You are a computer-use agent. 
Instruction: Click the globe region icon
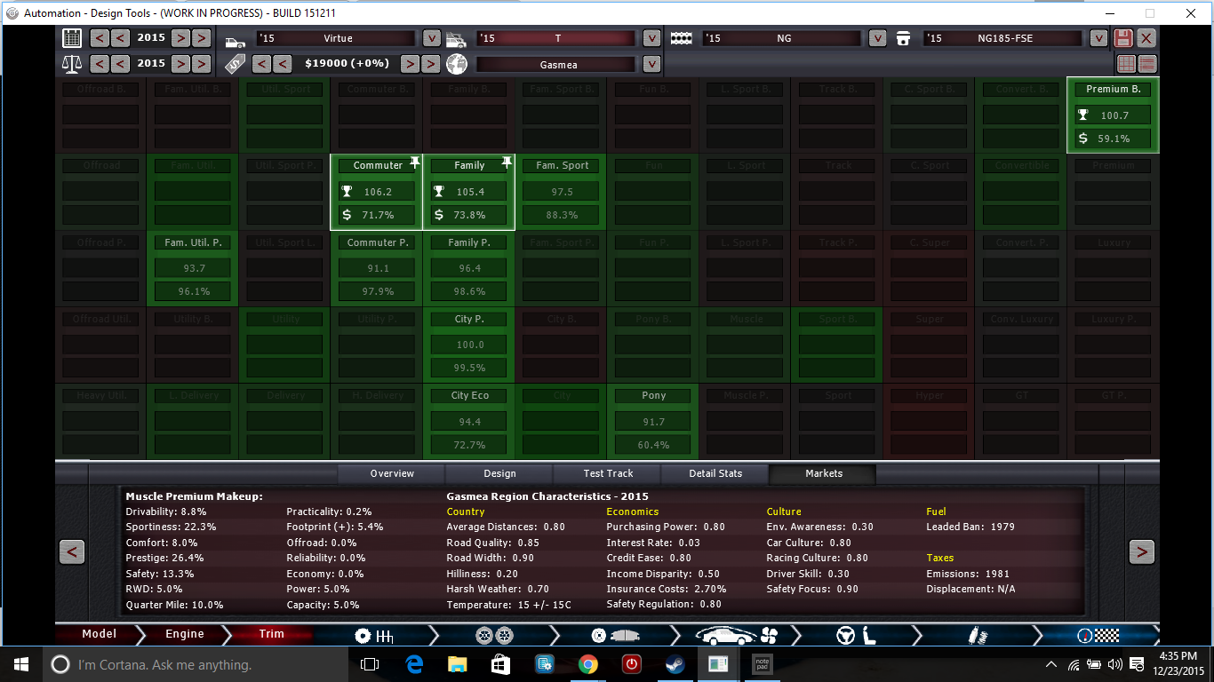(x=457, y=64)
